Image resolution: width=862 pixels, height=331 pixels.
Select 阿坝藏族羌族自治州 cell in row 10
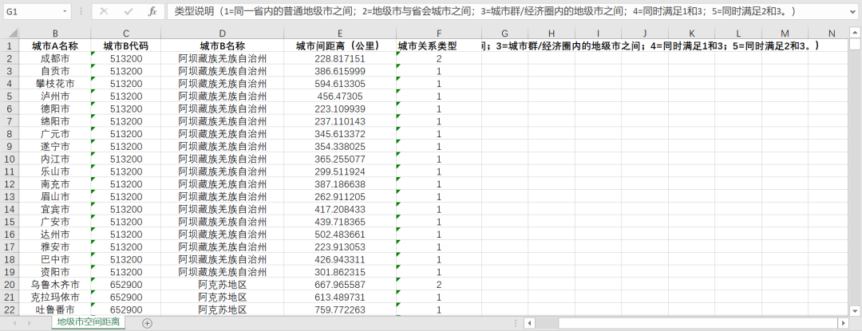pyautogui.click(x=222, y=159)
